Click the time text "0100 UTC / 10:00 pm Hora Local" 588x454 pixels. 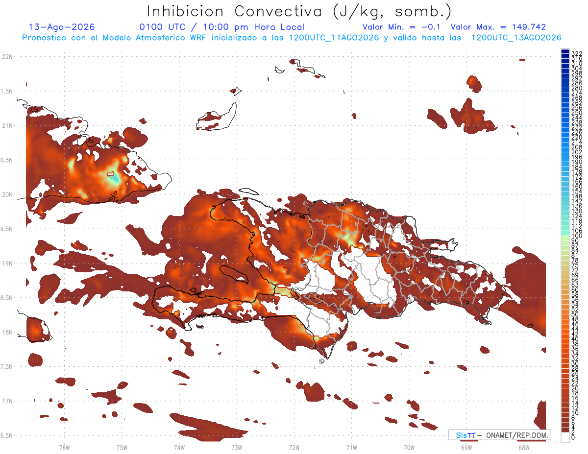click(x=222, y=27)
